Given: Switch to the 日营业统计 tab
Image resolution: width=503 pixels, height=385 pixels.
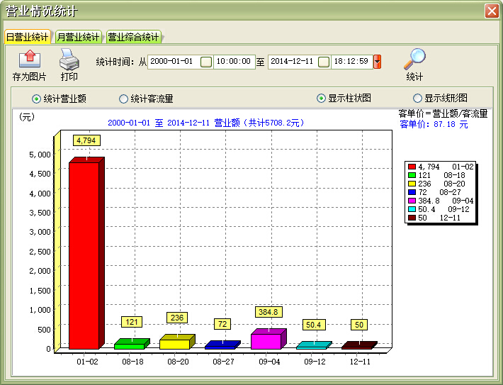Looking at the screenshot, I should point(27,37).
